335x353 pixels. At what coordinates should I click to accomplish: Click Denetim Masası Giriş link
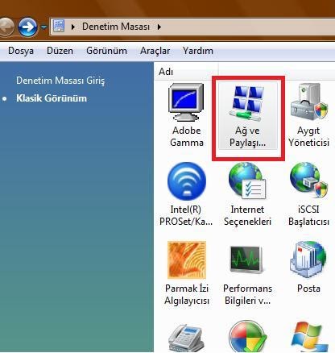click(x=60, y=81)
